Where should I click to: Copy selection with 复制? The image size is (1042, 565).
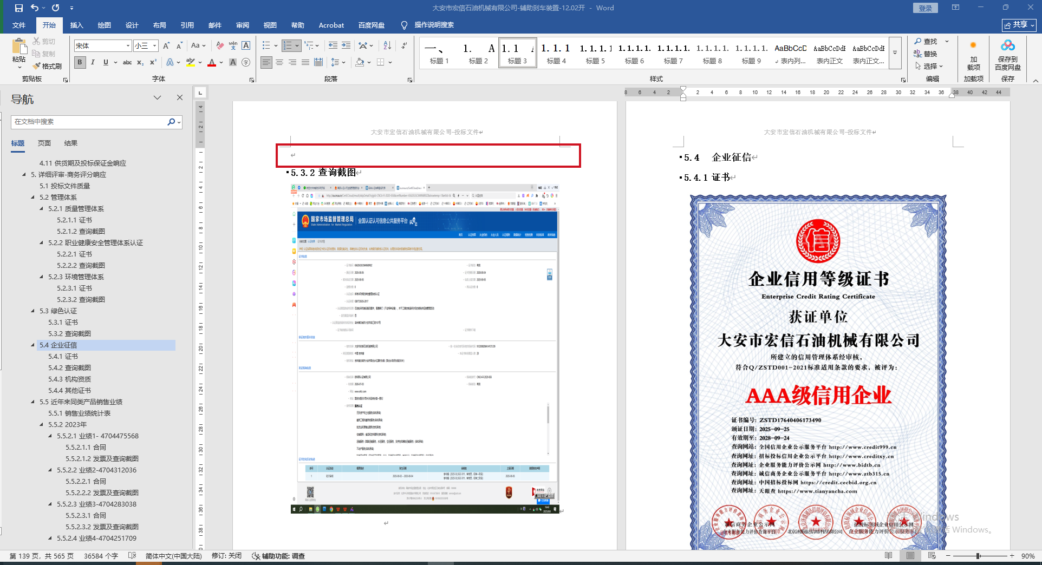[x=44, y=54]
